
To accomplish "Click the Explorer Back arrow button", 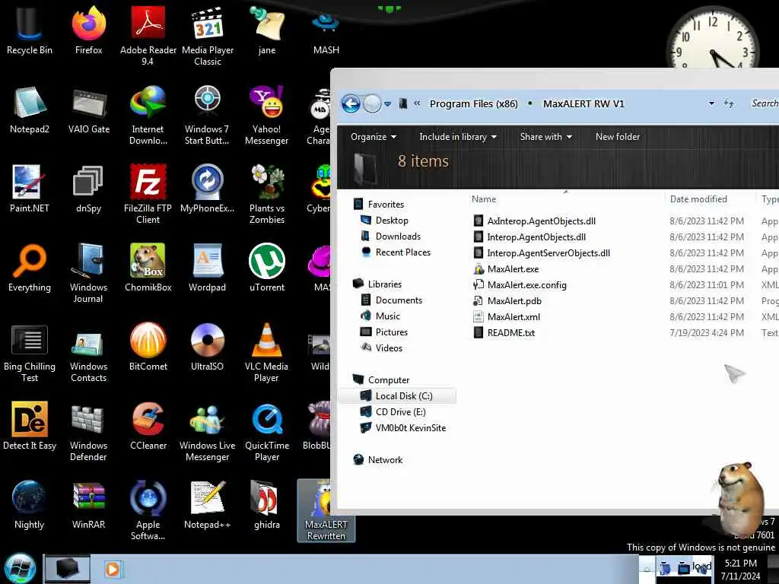I will tap(351, 103).
